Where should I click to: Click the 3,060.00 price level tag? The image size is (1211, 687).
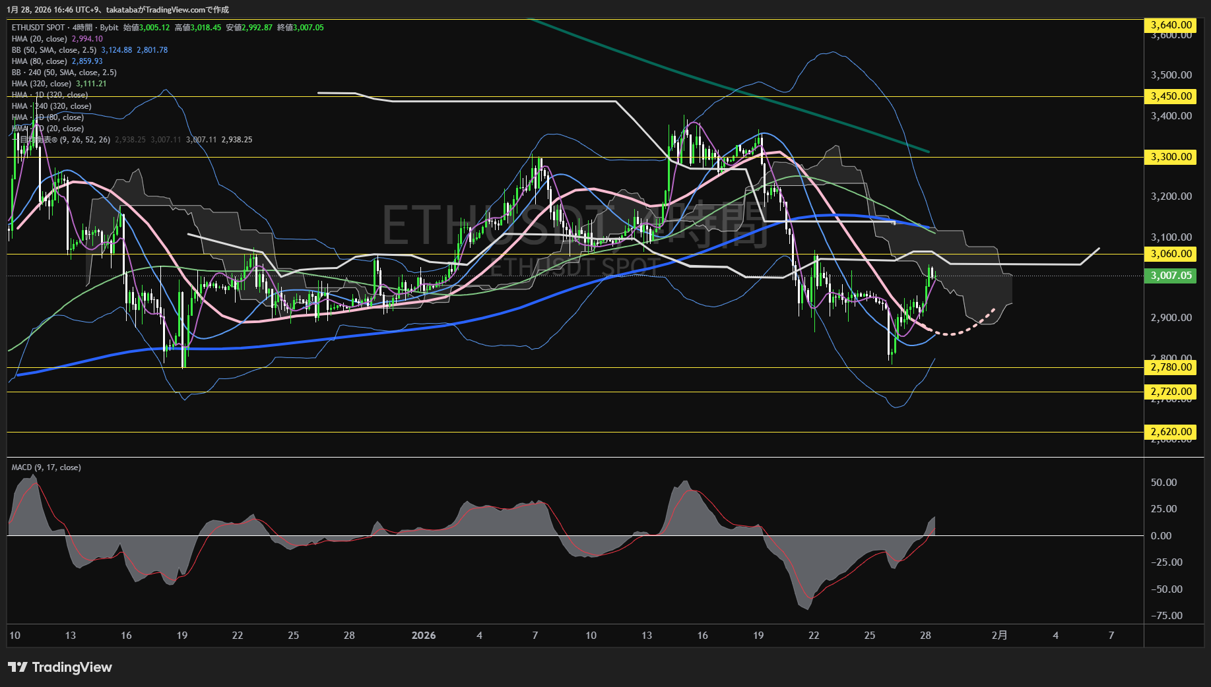(1171, 254)
